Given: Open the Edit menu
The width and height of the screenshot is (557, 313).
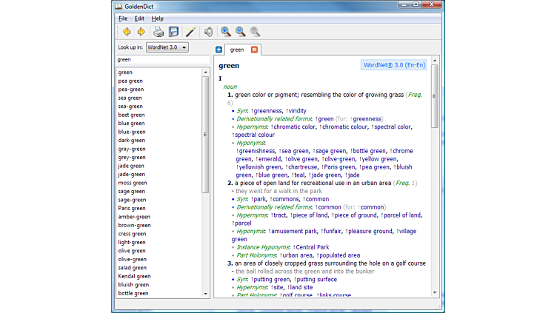Looking at the screenshot, I should coord(139,18).
